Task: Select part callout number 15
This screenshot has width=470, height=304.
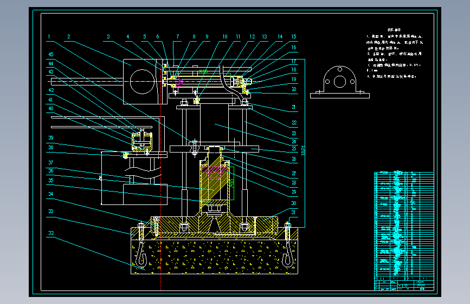Action: tap(294, 36)
